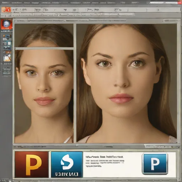The width and height of the screenshot is (182, 182).
Task: Choose the dark landscape thumbnail in the sidebar
Action: [7, 48]
